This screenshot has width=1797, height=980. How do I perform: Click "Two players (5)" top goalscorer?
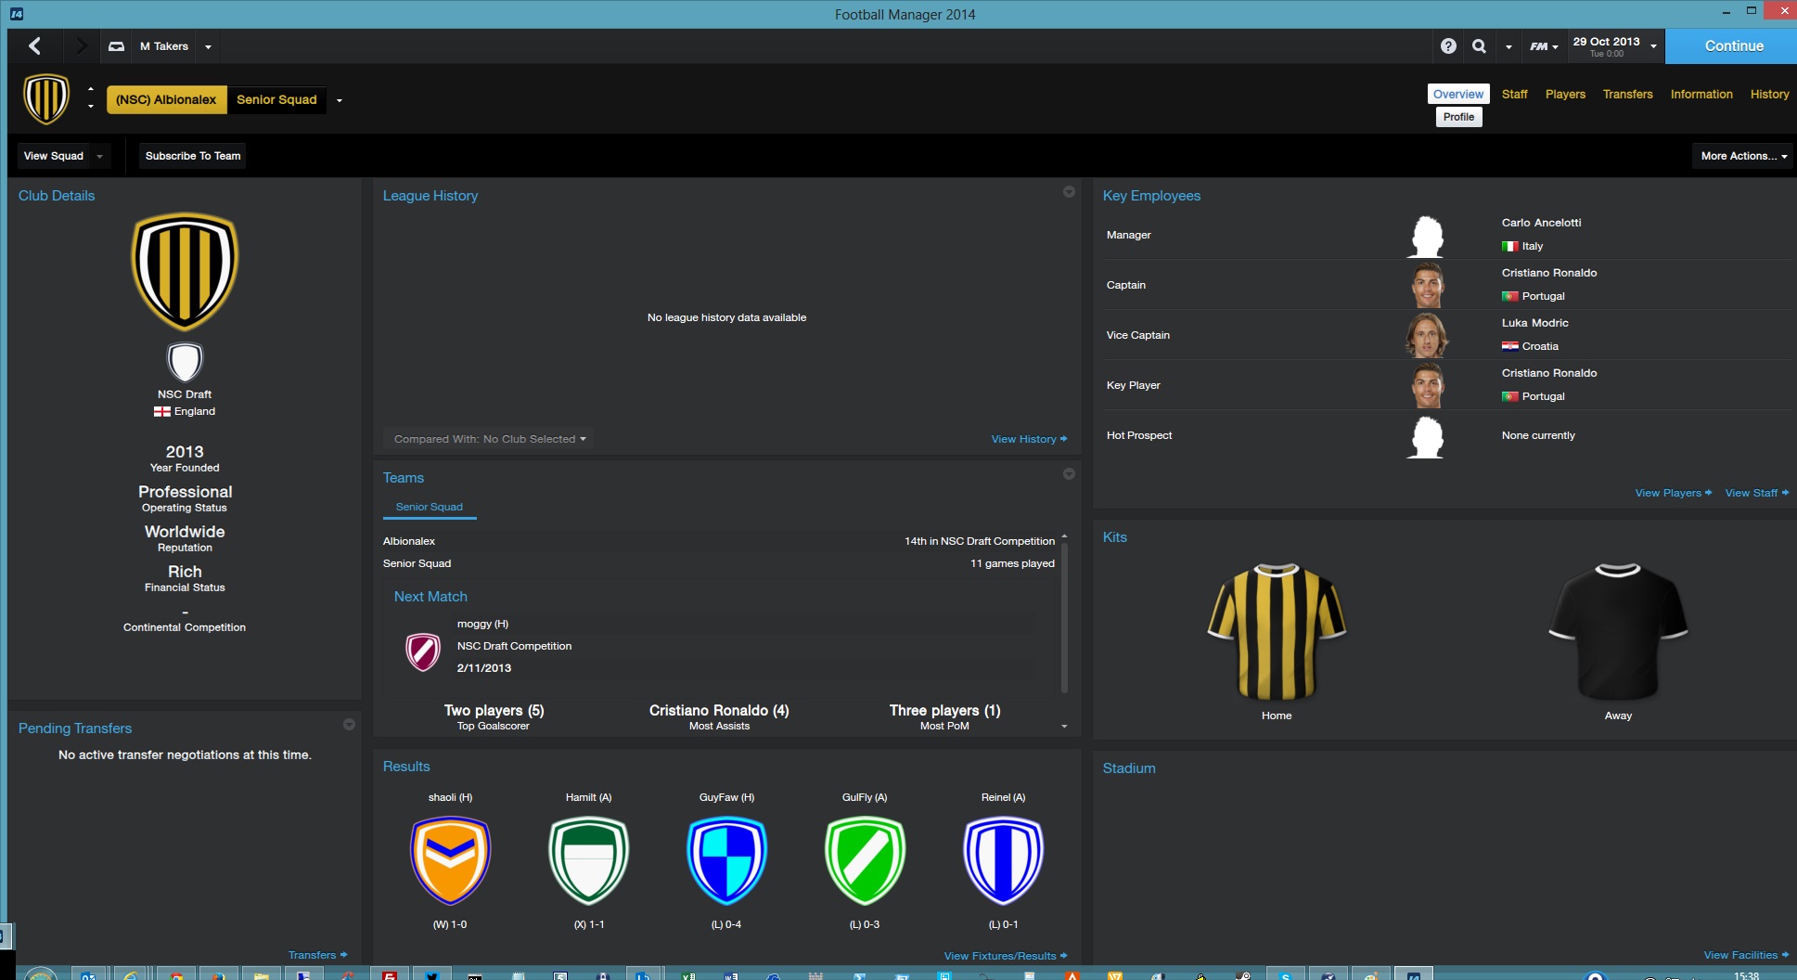click(494, 710)
